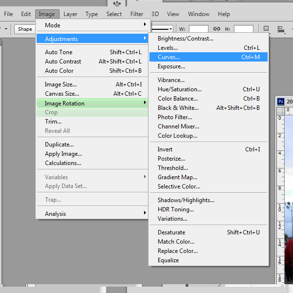
Task: Open Image Size dialog
Action: (x=92, y=84)
